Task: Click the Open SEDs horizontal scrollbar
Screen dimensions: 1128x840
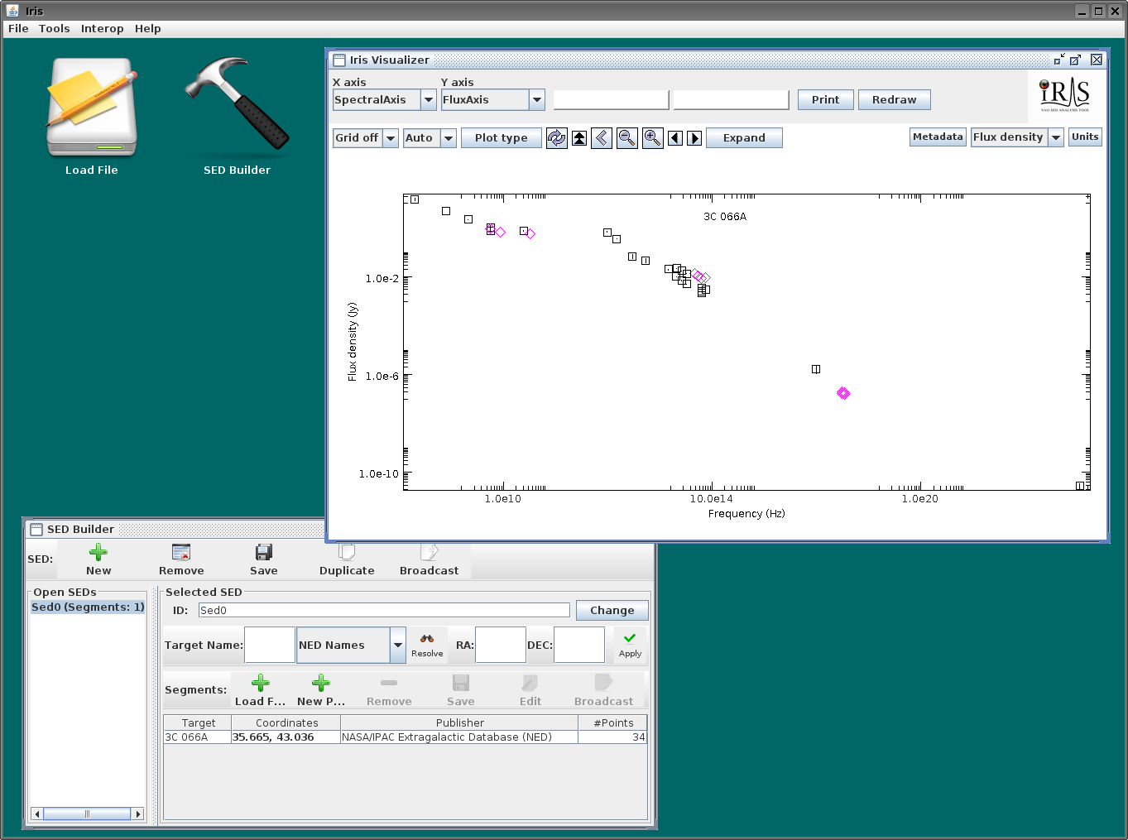Action: [x=87, y=814]
